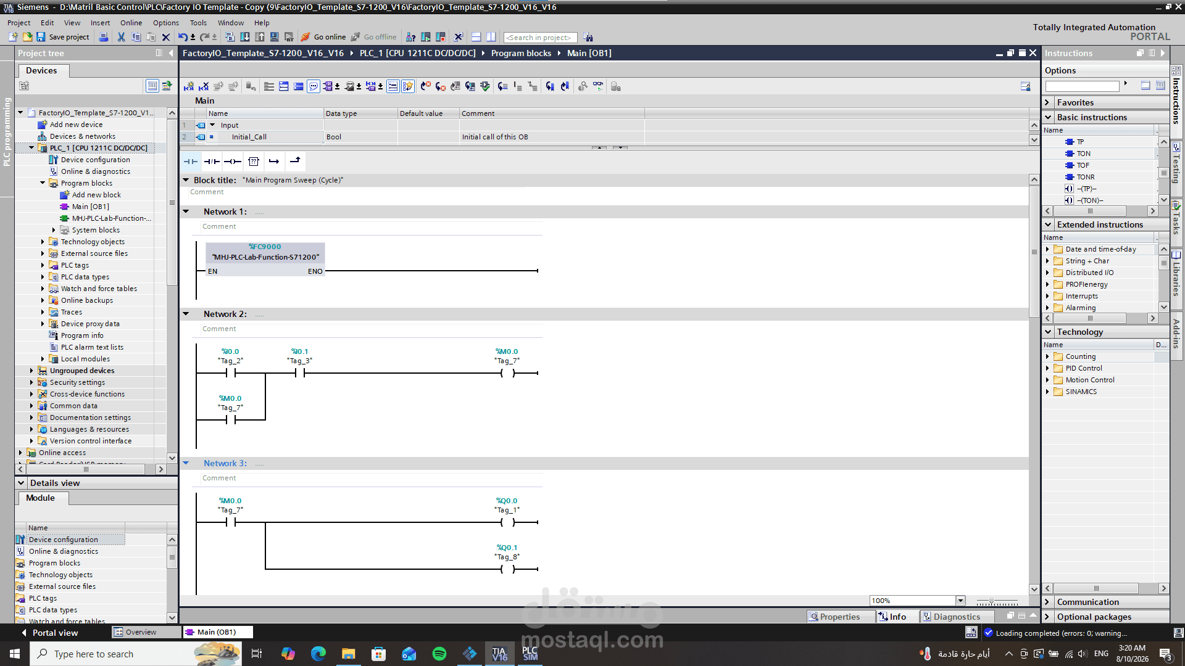Open the Project menu

[x=19, y=23]
